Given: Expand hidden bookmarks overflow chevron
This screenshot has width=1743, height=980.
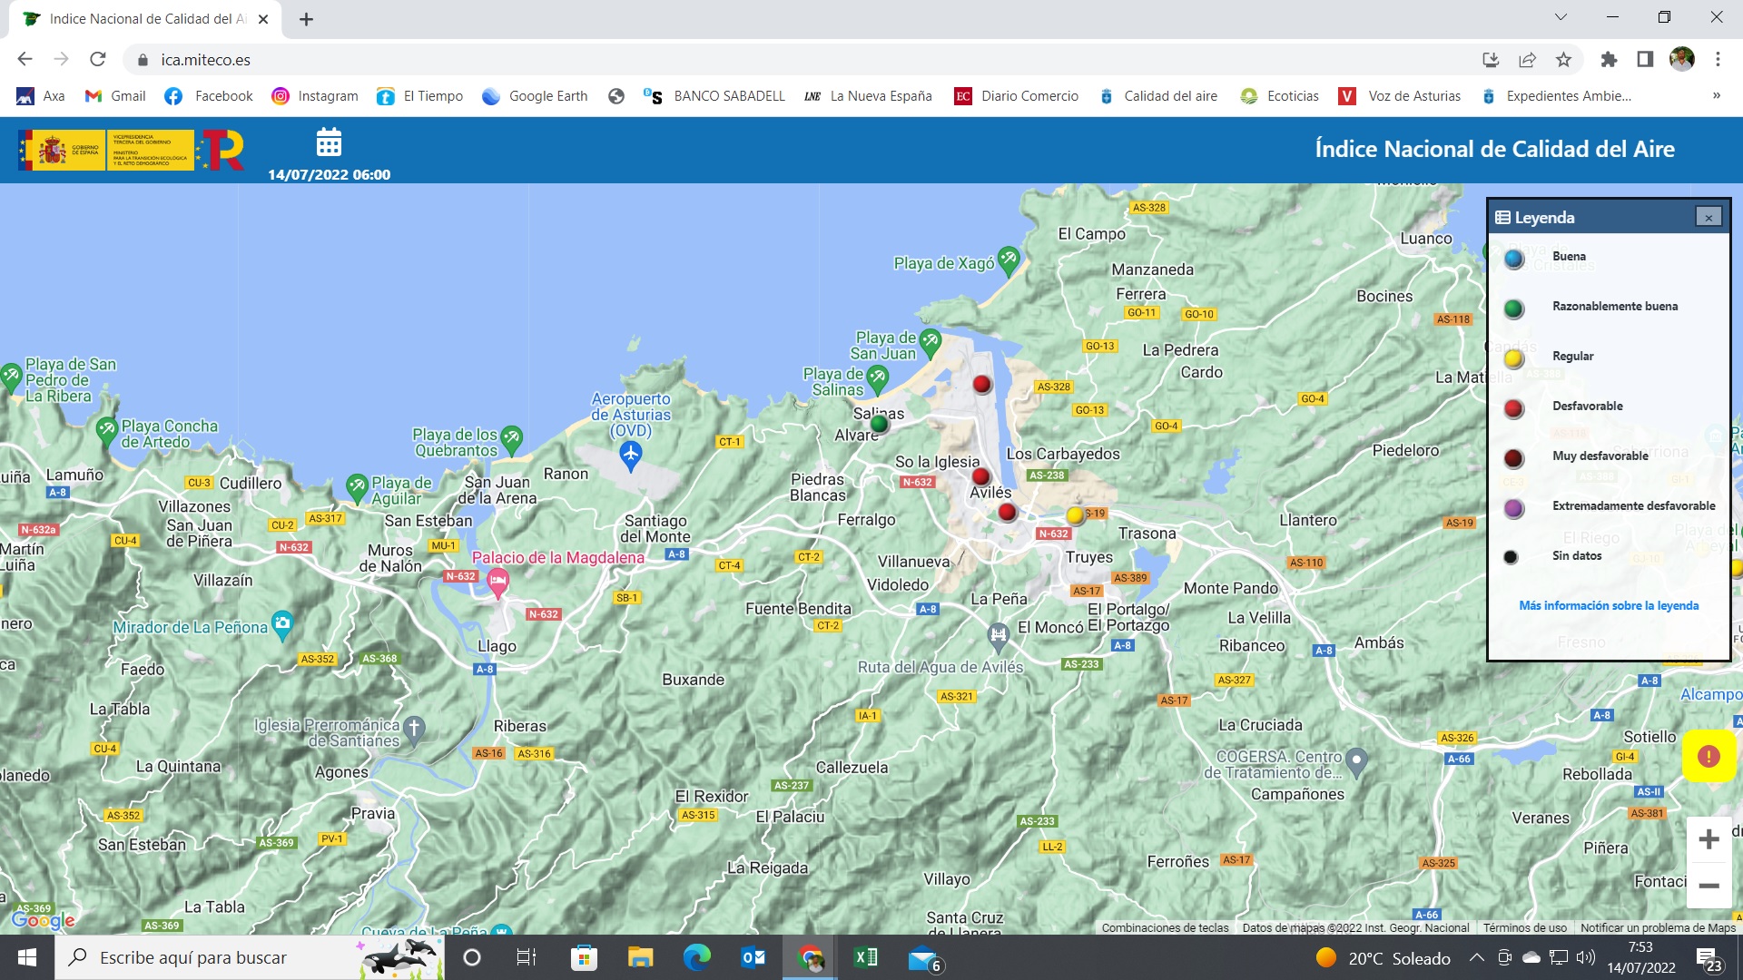Looking at the screenshot, I should coord(1716,96).
